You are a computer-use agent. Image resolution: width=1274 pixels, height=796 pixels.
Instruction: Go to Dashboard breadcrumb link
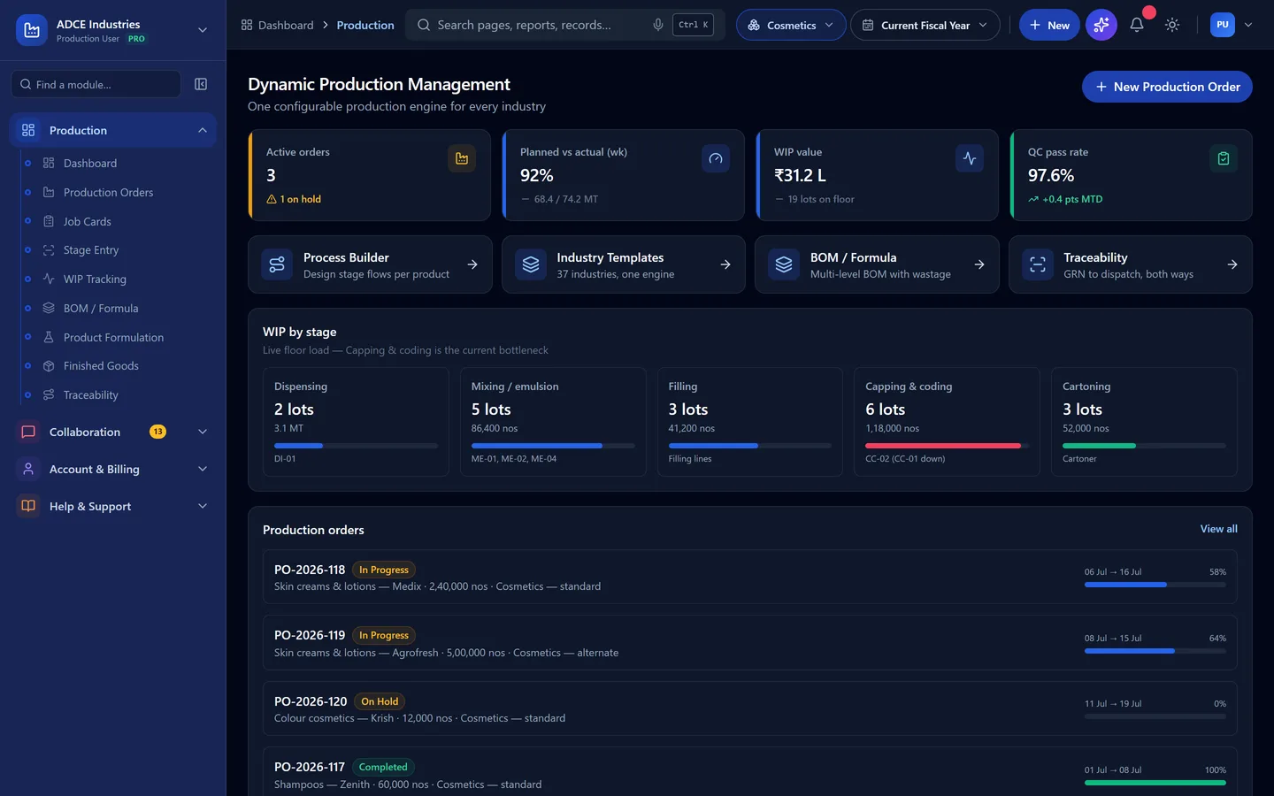tap(286, 25)
